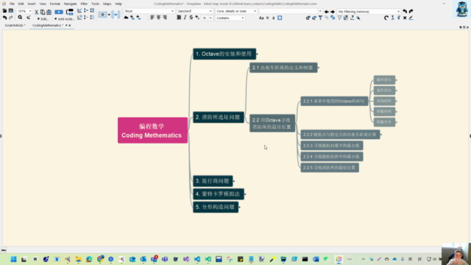Click the Undo arrow icon in the left toolbar
Viewport: 471px width, 265px height.
(5, 18)
